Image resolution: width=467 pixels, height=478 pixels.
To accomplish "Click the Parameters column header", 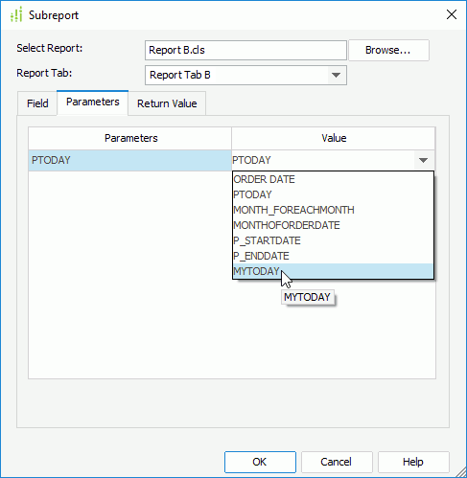I will [130, 138].
